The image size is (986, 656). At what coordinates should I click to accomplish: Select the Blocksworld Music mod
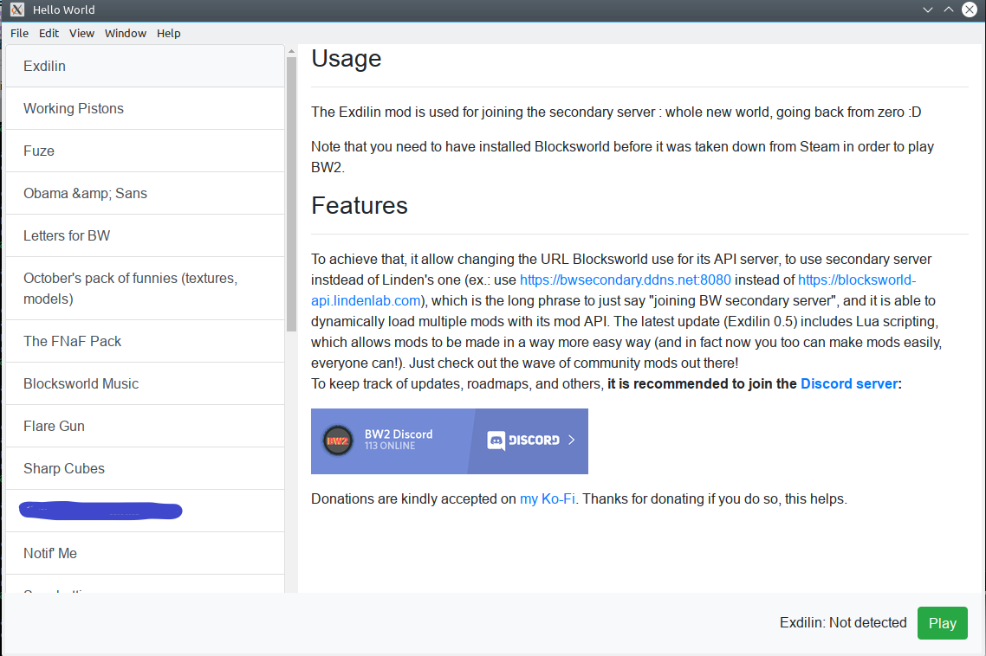tap(145, 383)
